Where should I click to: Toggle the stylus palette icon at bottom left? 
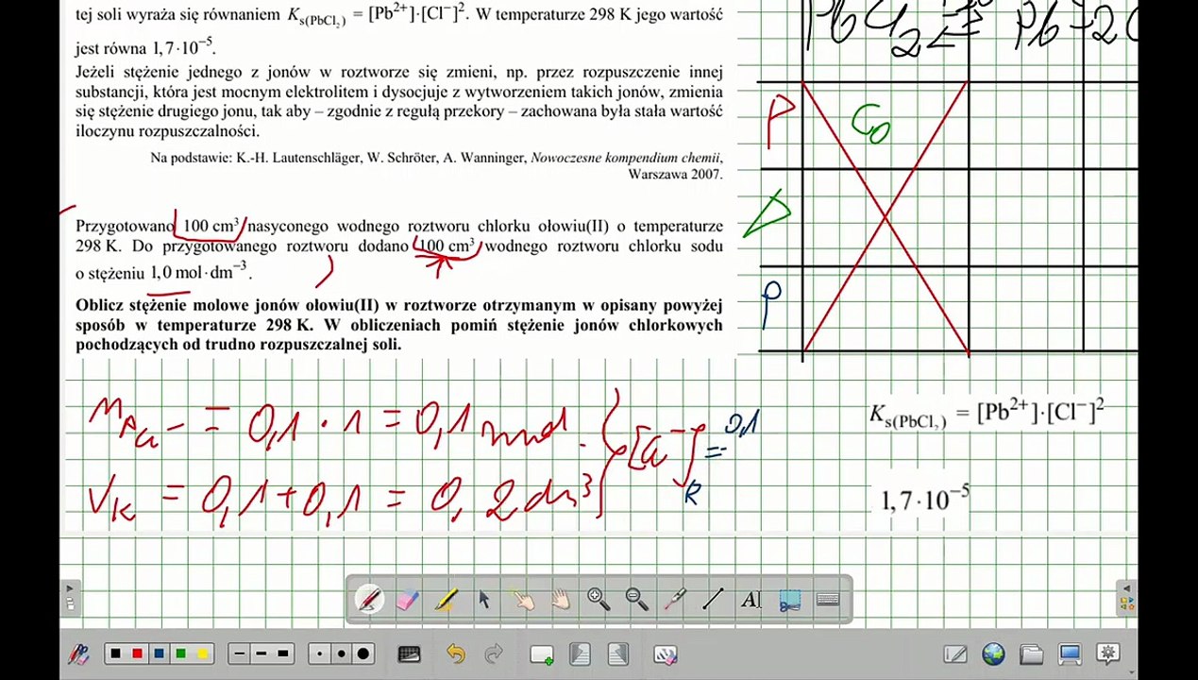click(x=79, y=654)
